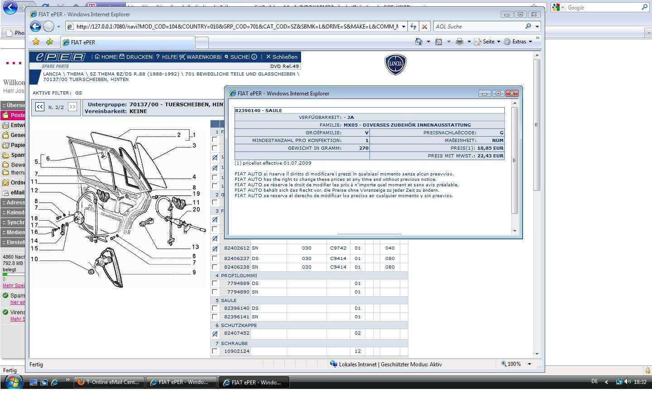Screen dimensions: 652x407
Task: Click Show Desktop quick launch icon
Action: click(x=34, y=382)
